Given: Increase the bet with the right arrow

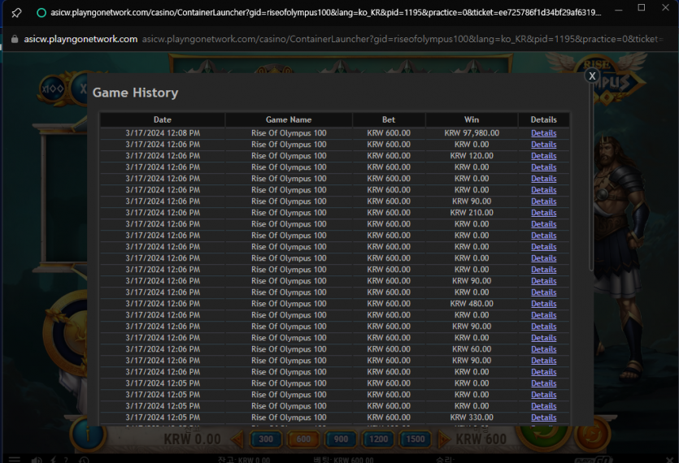Looking at the screenshot, I should 444,439.
